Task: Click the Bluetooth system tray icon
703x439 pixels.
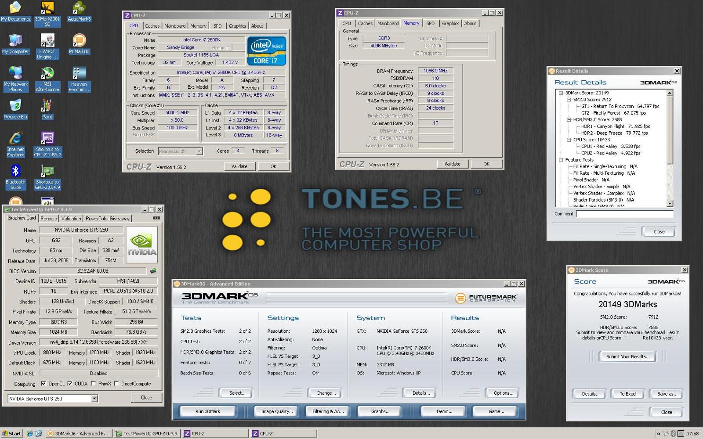Action: point(673,433)
